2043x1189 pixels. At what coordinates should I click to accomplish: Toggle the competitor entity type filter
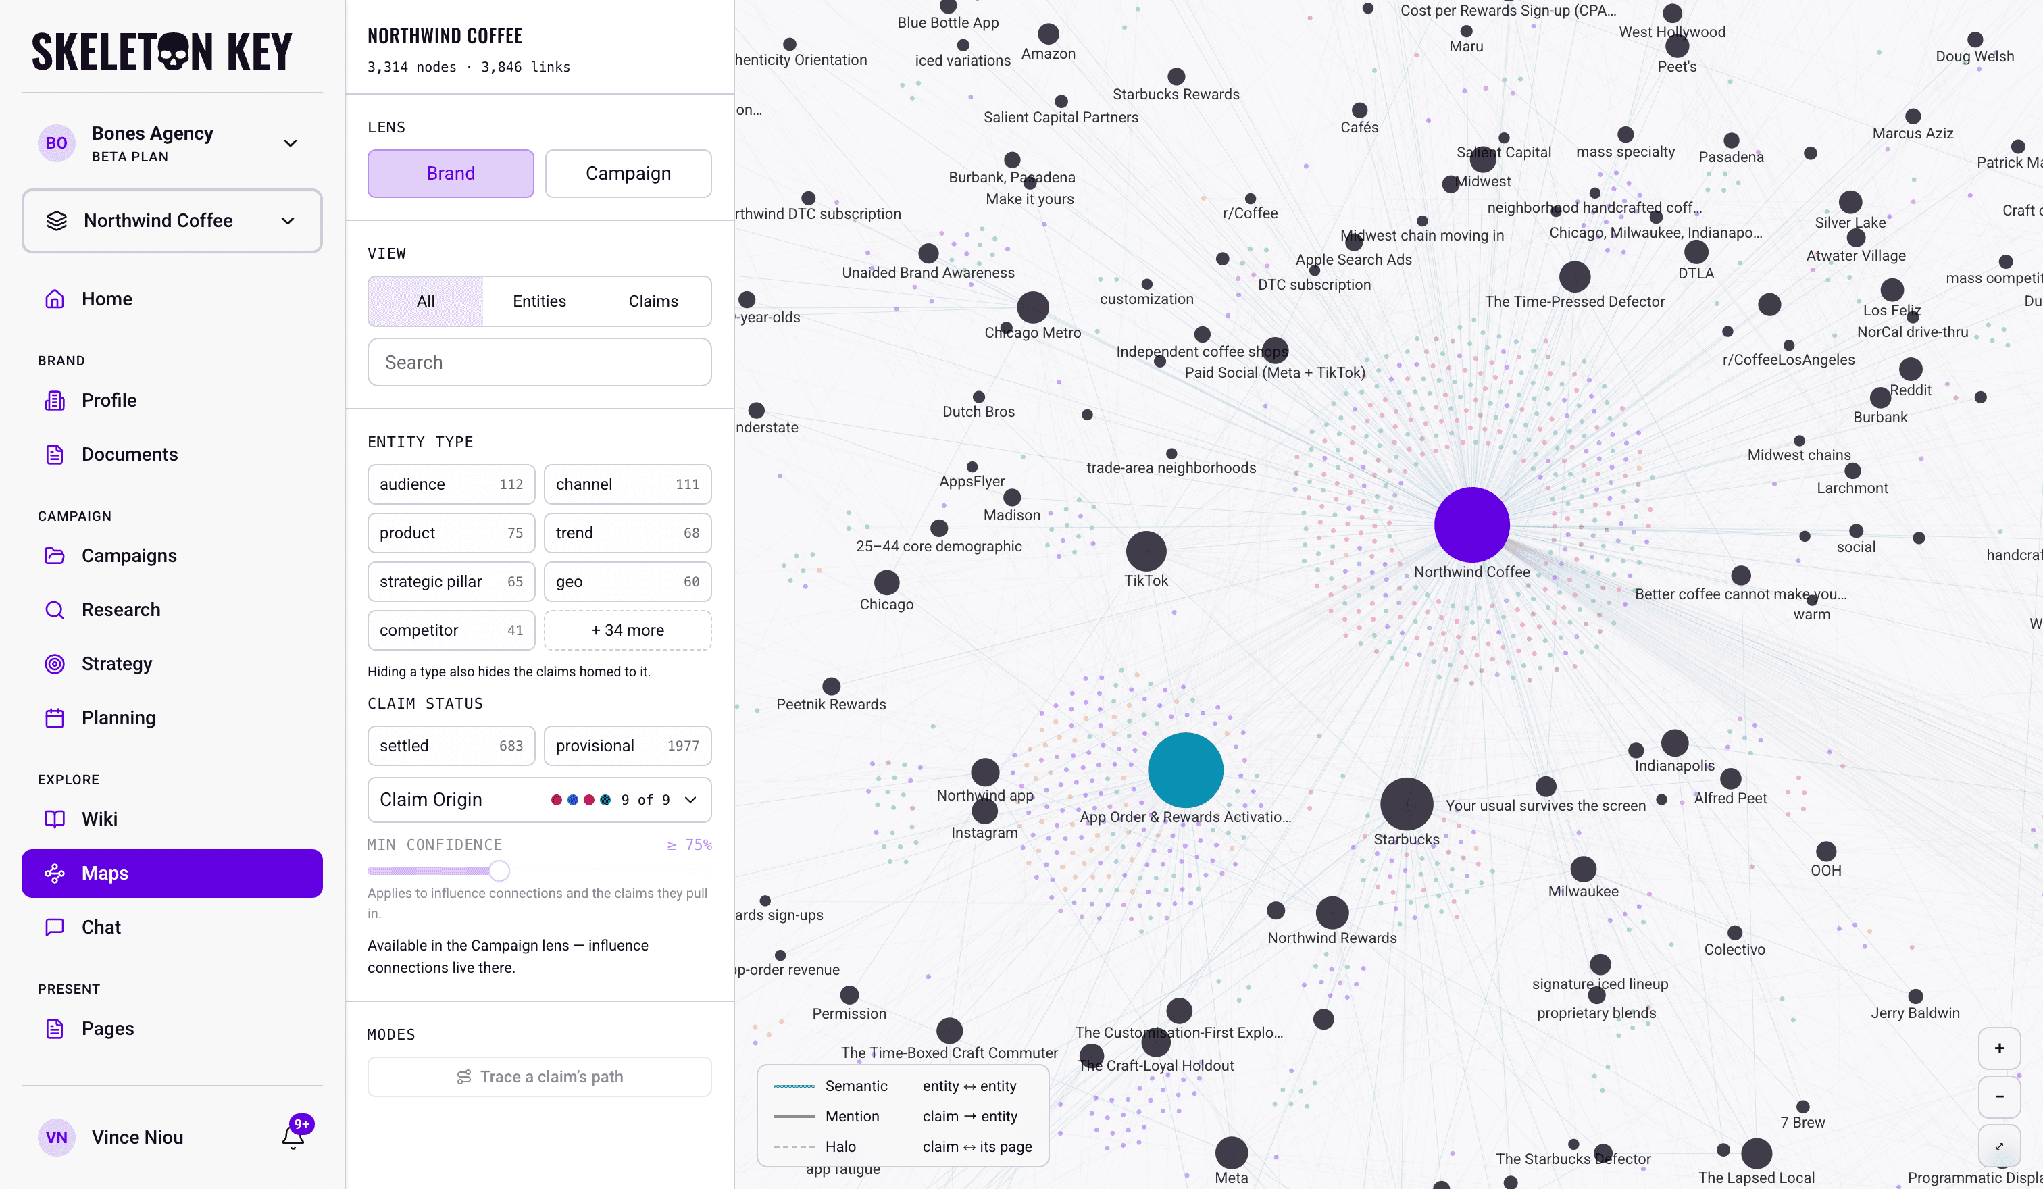click(451, 630)
